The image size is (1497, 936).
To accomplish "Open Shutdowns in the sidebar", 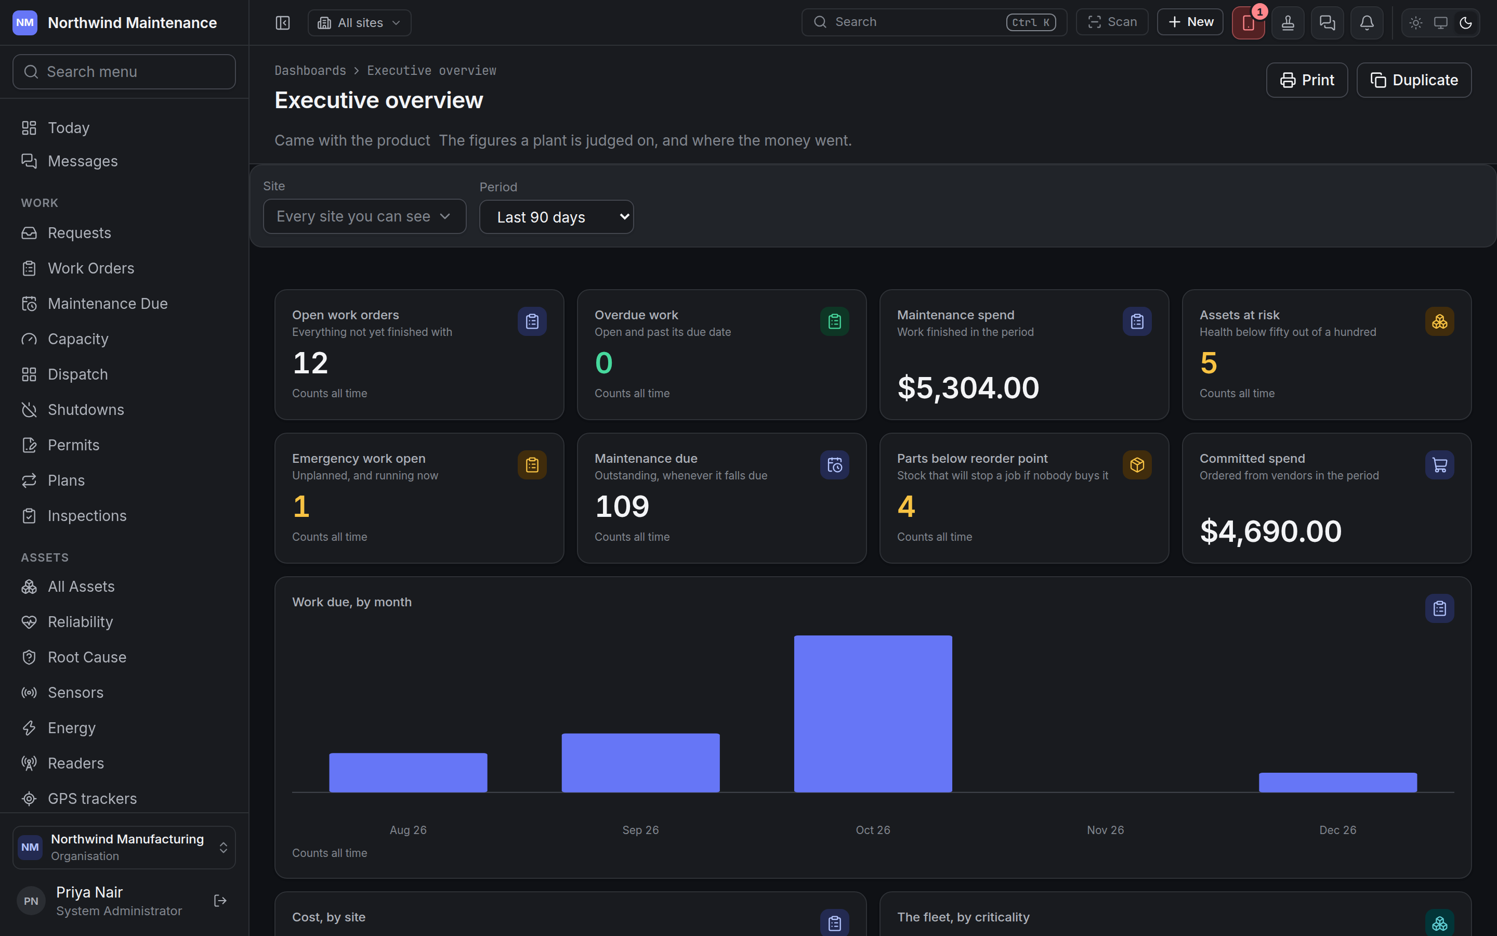I will (x=124, y=410).
